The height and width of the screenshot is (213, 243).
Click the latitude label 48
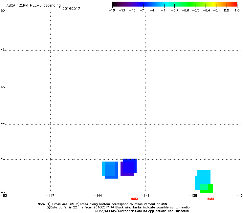(x=3, y=50)
